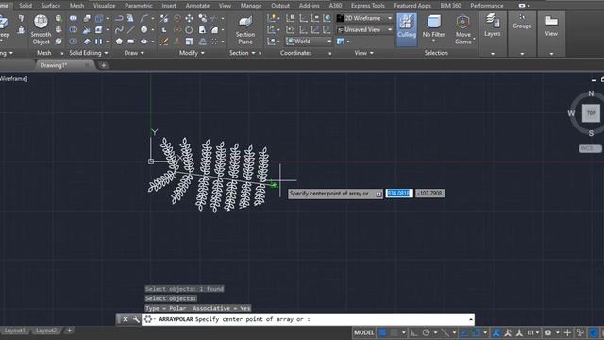This screenshot has height=340, width=604.
Task: Open the Layout2 tab
Action: pos(46,331)
